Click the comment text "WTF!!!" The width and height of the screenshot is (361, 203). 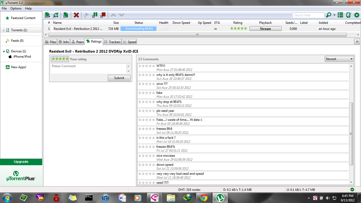161,66
